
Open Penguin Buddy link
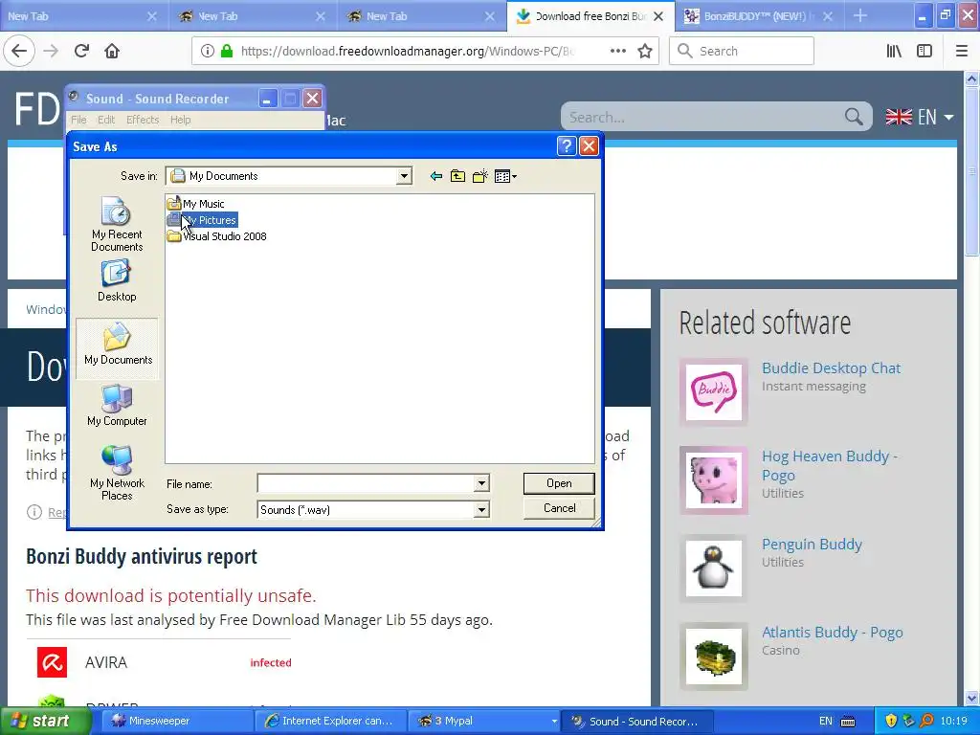click(x=812, y=545)
